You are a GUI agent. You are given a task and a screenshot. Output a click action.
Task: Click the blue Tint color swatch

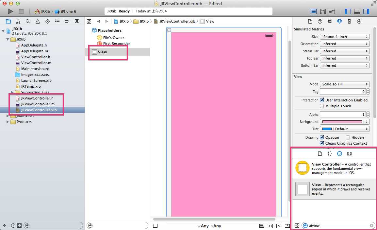pos(327,129)
